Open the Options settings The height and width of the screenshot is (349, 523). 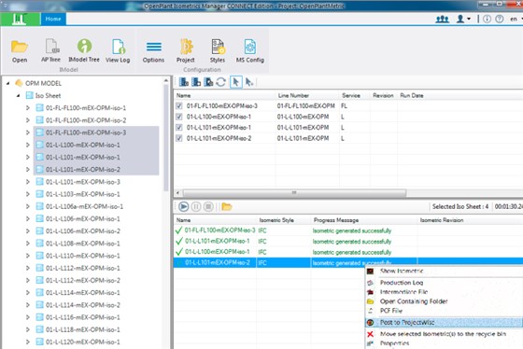153,51
